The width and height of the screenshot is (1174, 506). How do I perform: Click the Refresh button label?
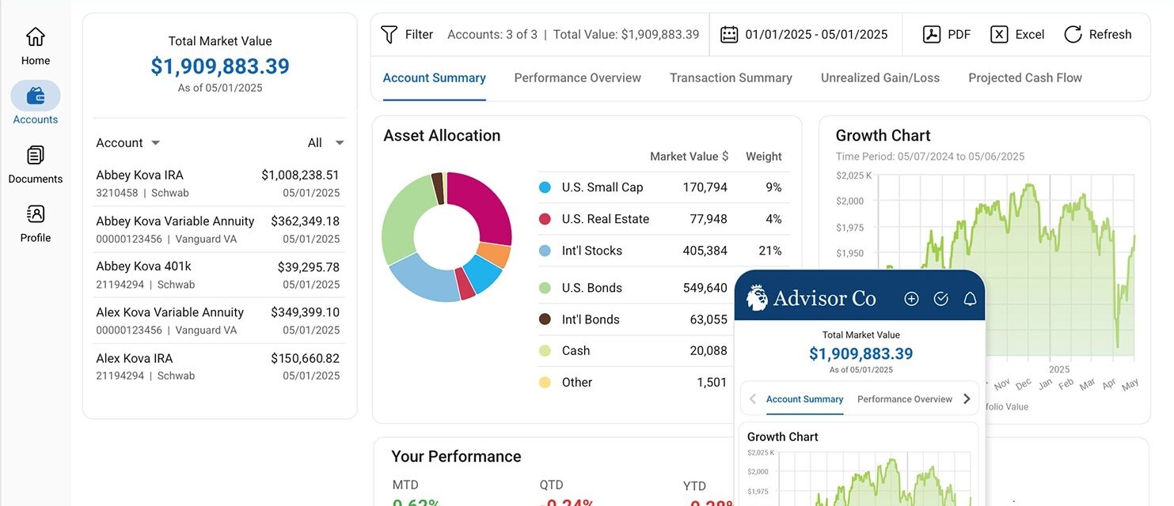coord(1110,34)
